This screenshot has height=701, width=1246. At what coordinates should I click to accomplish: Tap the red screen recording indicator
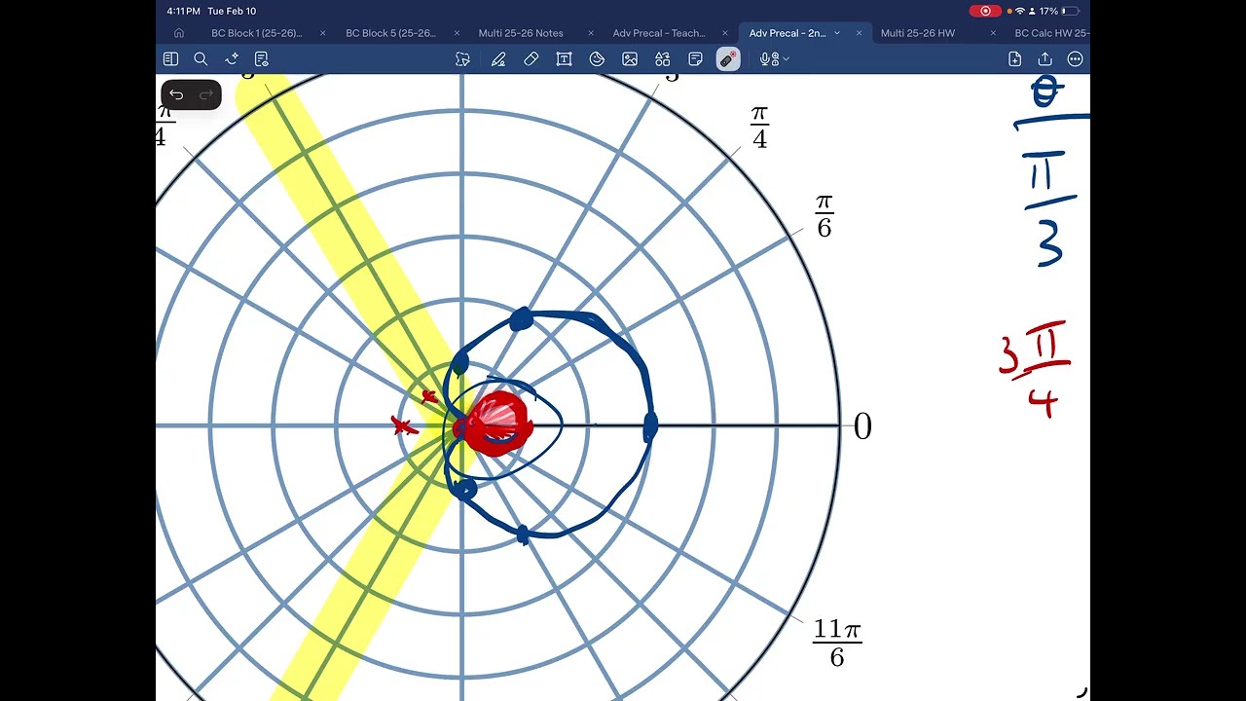(x=985, y=11)
